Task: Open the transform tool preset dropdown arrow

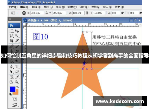Action: tap(17, 13)
